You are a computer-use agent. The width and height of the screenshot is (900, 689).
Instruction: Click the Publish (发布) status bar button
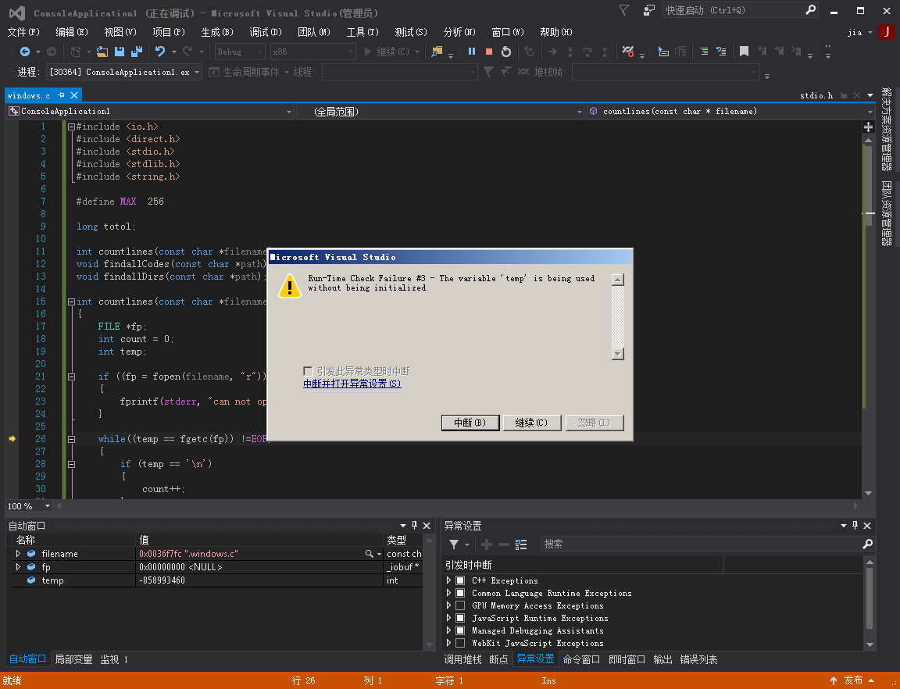(853, 680)
